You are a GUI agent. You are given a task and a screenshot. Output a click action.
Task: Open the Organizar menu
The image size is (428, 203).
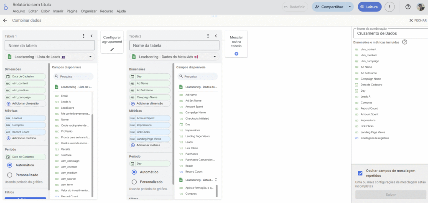(x=89, y=11)
